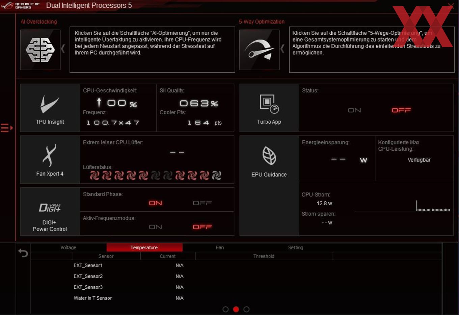Click the Current column header
Image resolution: width=459 pixels, height=315 pixels.
point(168,256)
